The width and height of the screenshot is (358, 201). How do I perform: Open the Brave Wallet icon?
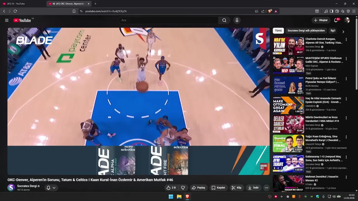pos(337,11)
